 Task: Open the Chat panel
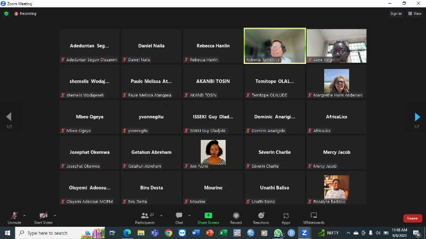(179, 218)
